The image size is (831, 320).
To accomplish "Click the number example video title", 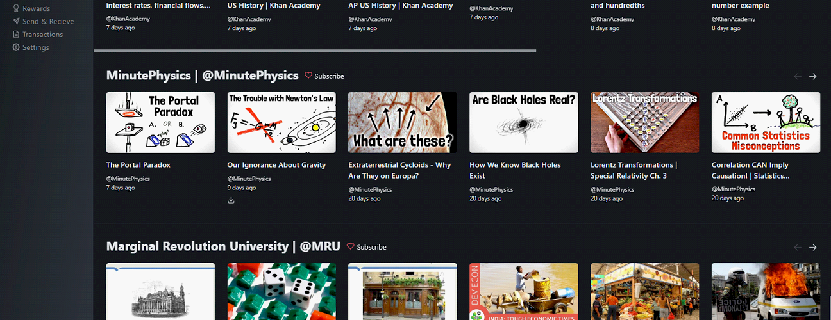I will (741, 5).
